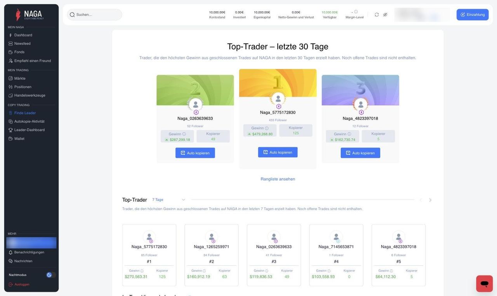Open the red chat support widget
Screen dimensions: 497x296
pos(485,284)
